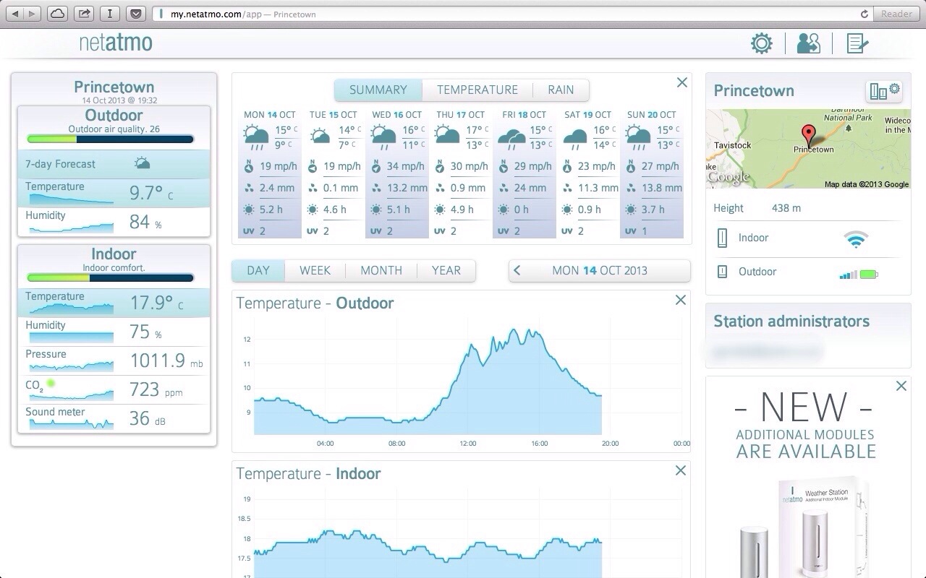This screenshot has width=926, height=578.
Task: Click the Princetown map thumbnail
Action: [x=807, y=149]
